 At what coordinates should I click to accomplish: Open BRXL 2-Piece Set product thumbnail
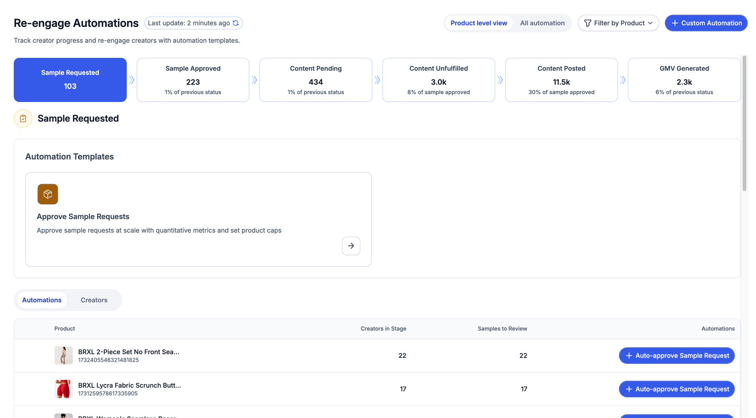(x=64, y=356)
